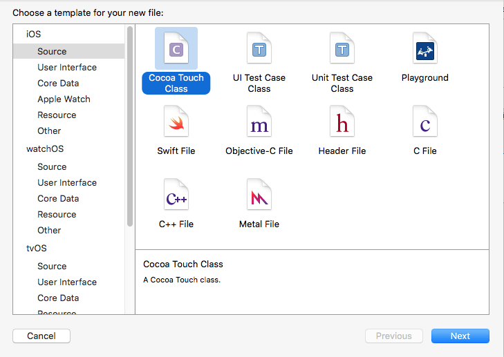504x357 pixels.
Task: Click the C File label
Action: tap(425, 151)
